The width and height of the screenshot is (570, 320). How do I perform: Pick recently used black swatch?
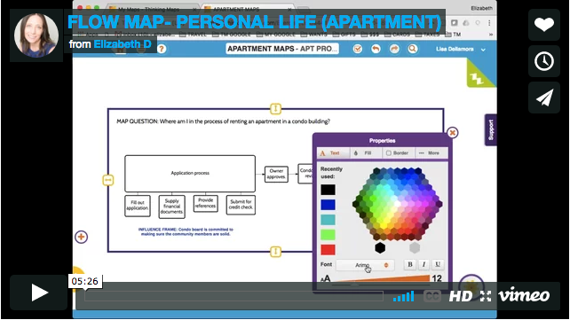coord(328,190)
